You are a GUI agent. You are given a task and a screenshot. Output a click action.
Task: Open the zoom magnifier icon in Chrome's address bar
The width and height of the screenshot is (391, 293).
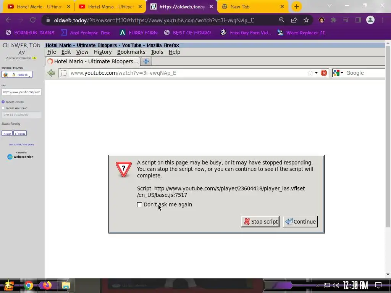(x=281, y=20)
